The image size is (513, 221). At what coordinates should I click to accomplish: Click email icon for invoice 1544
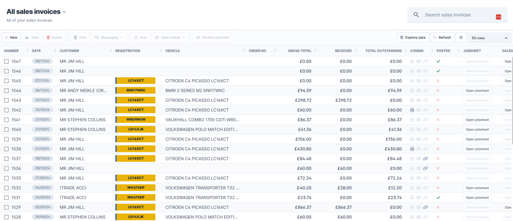pos(419,90)
